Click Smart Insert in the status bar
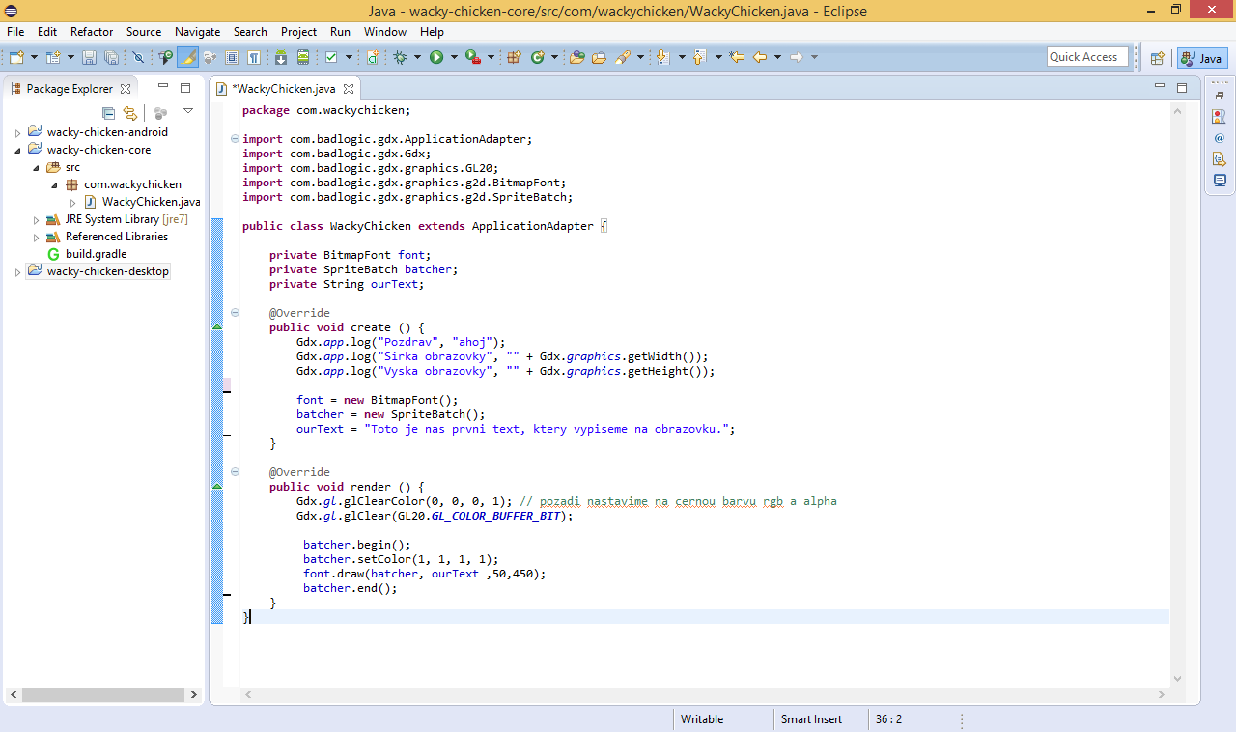This screenshot has width=1236, height=732. pos(811,718)
